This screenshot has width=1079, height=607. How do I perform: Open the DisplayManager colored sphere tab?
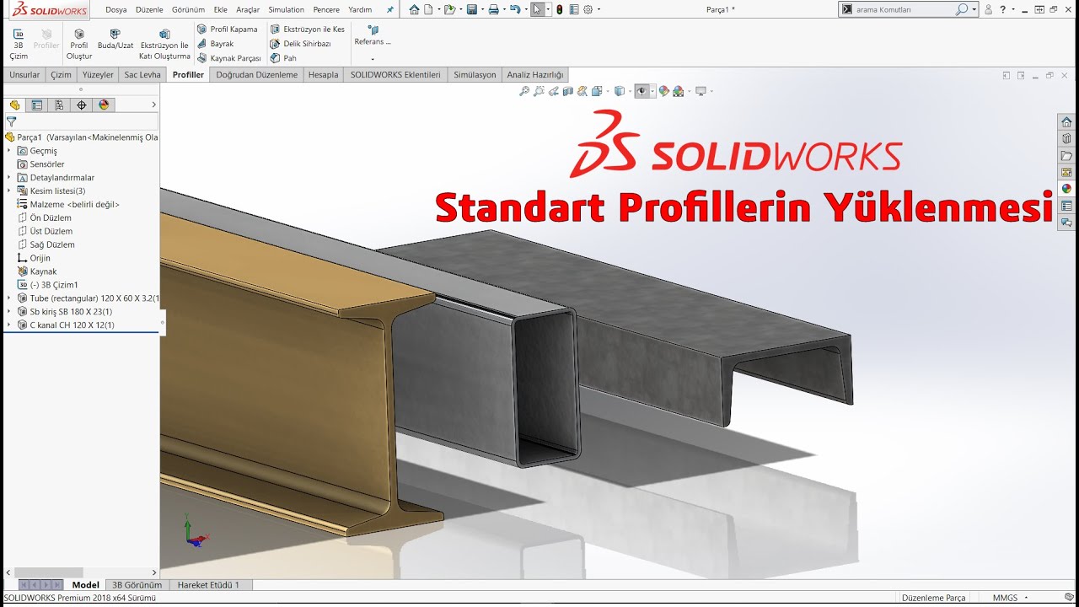click(104, 105)
